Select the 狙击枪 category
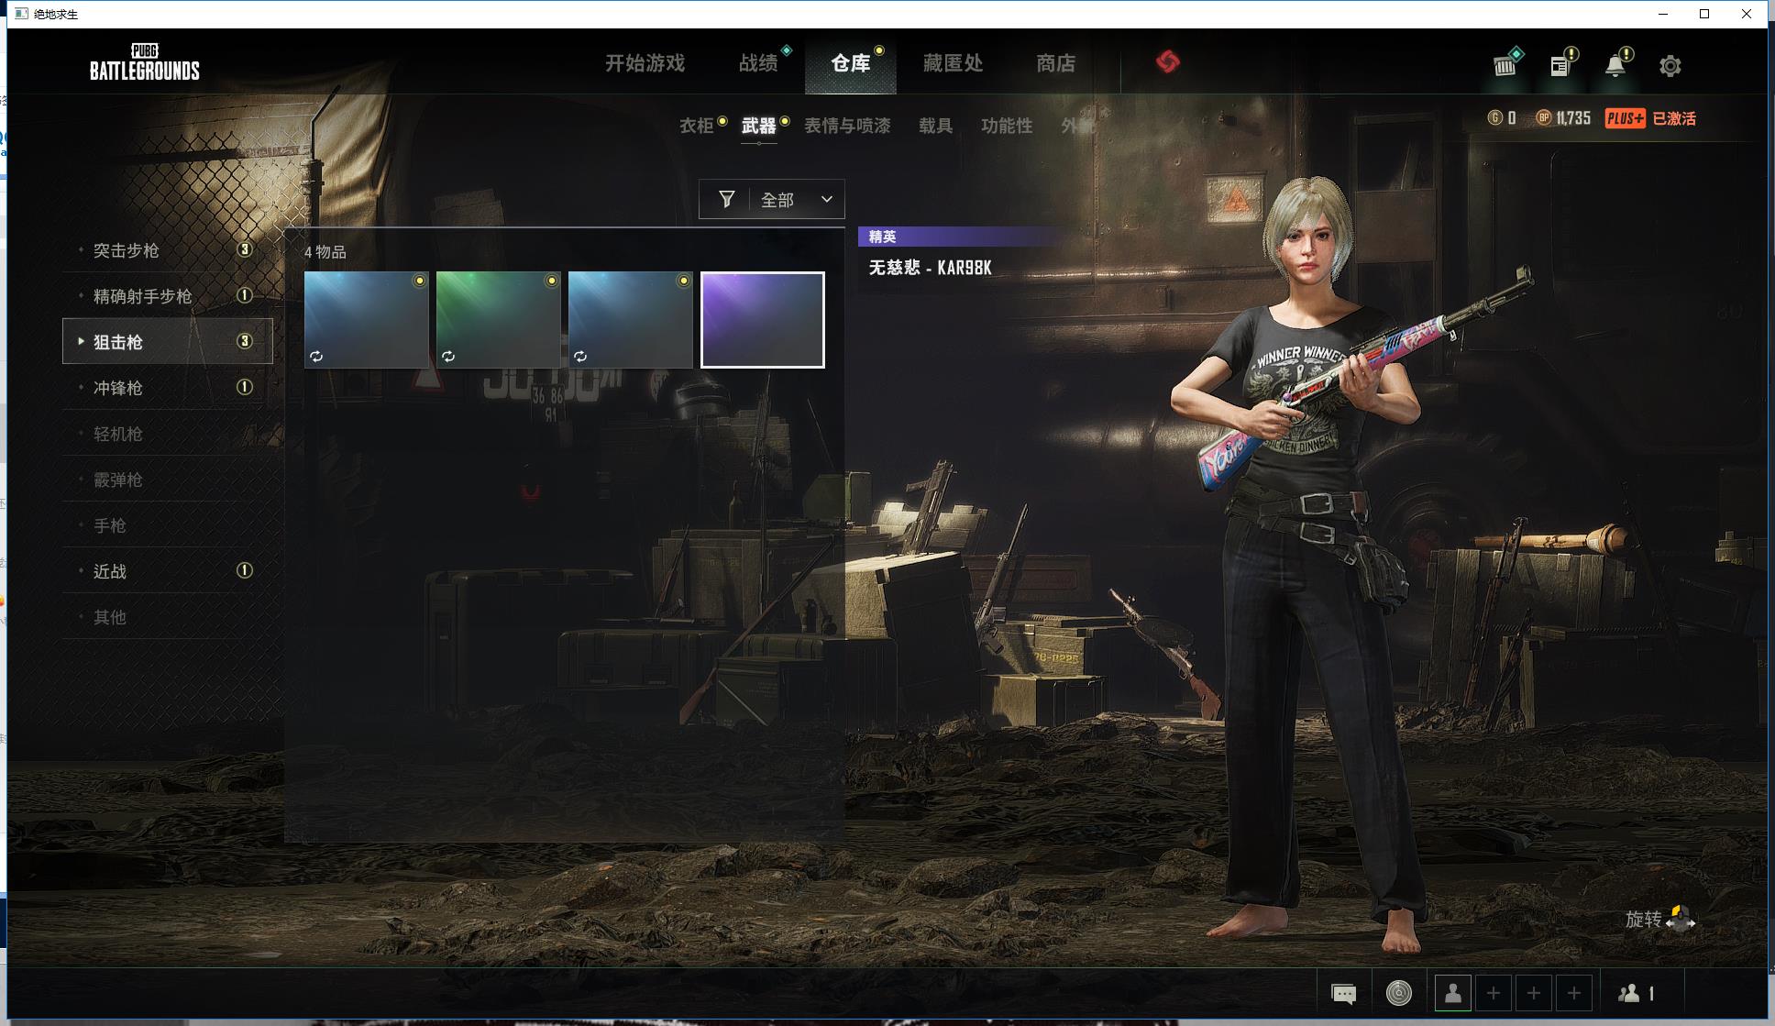1775x1026 pixels. (168, 341)
